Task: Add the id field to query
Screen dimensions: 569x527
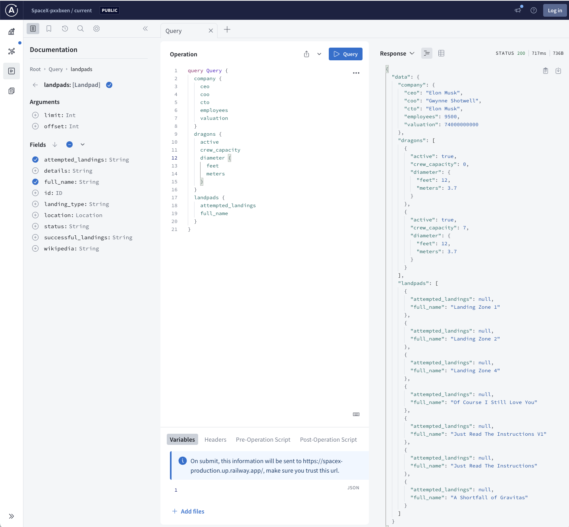Action: coord(35,193)
